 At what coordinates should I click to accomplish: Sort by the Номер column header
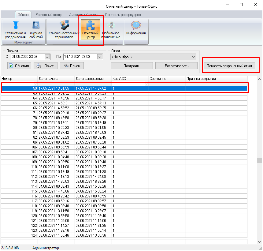[19, 79]
